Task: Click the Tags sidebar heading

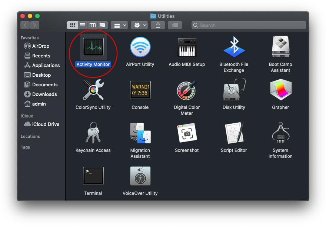Action: (x=25, y=147)
